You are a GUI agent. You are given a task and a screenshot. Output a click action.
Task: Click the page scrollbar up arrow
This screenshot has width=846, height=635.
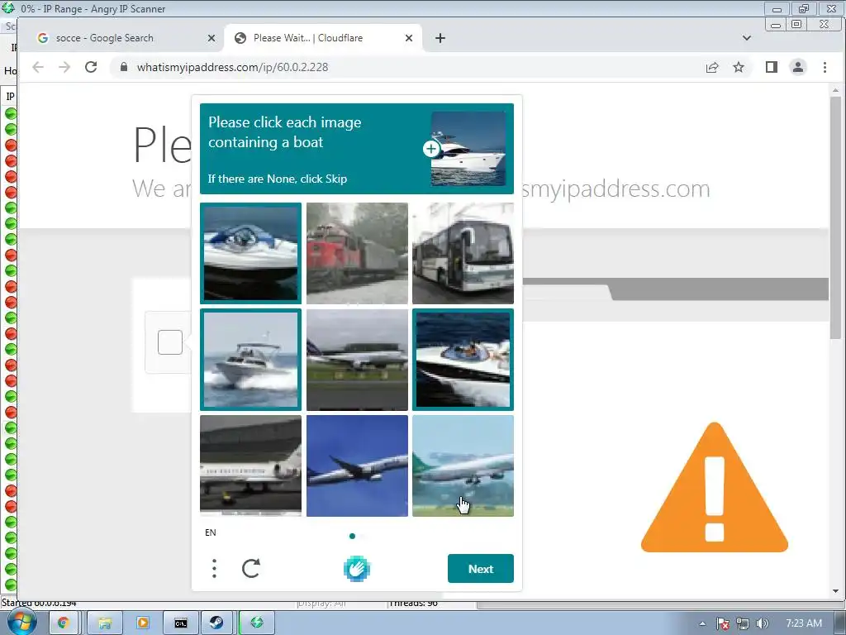[x=836, y=90]
